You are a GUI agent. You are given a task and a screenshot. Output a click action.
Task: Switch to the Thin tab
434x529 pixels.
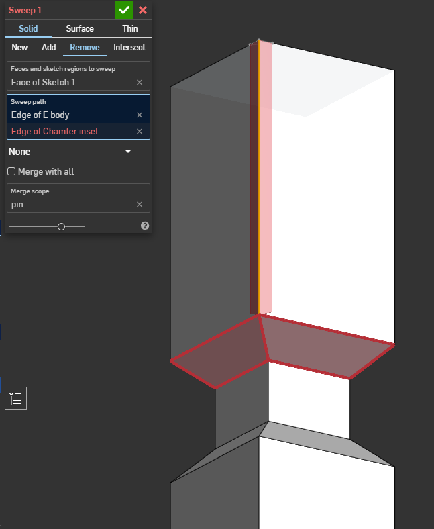point(130,28)
